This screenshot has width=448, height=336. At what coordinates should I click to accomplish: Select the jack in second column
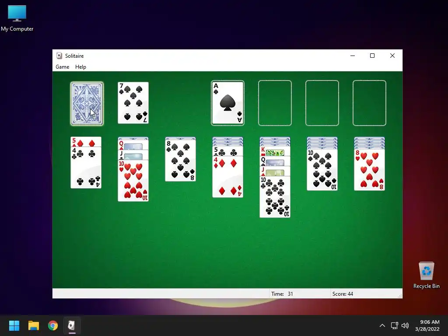coord(133,155)
